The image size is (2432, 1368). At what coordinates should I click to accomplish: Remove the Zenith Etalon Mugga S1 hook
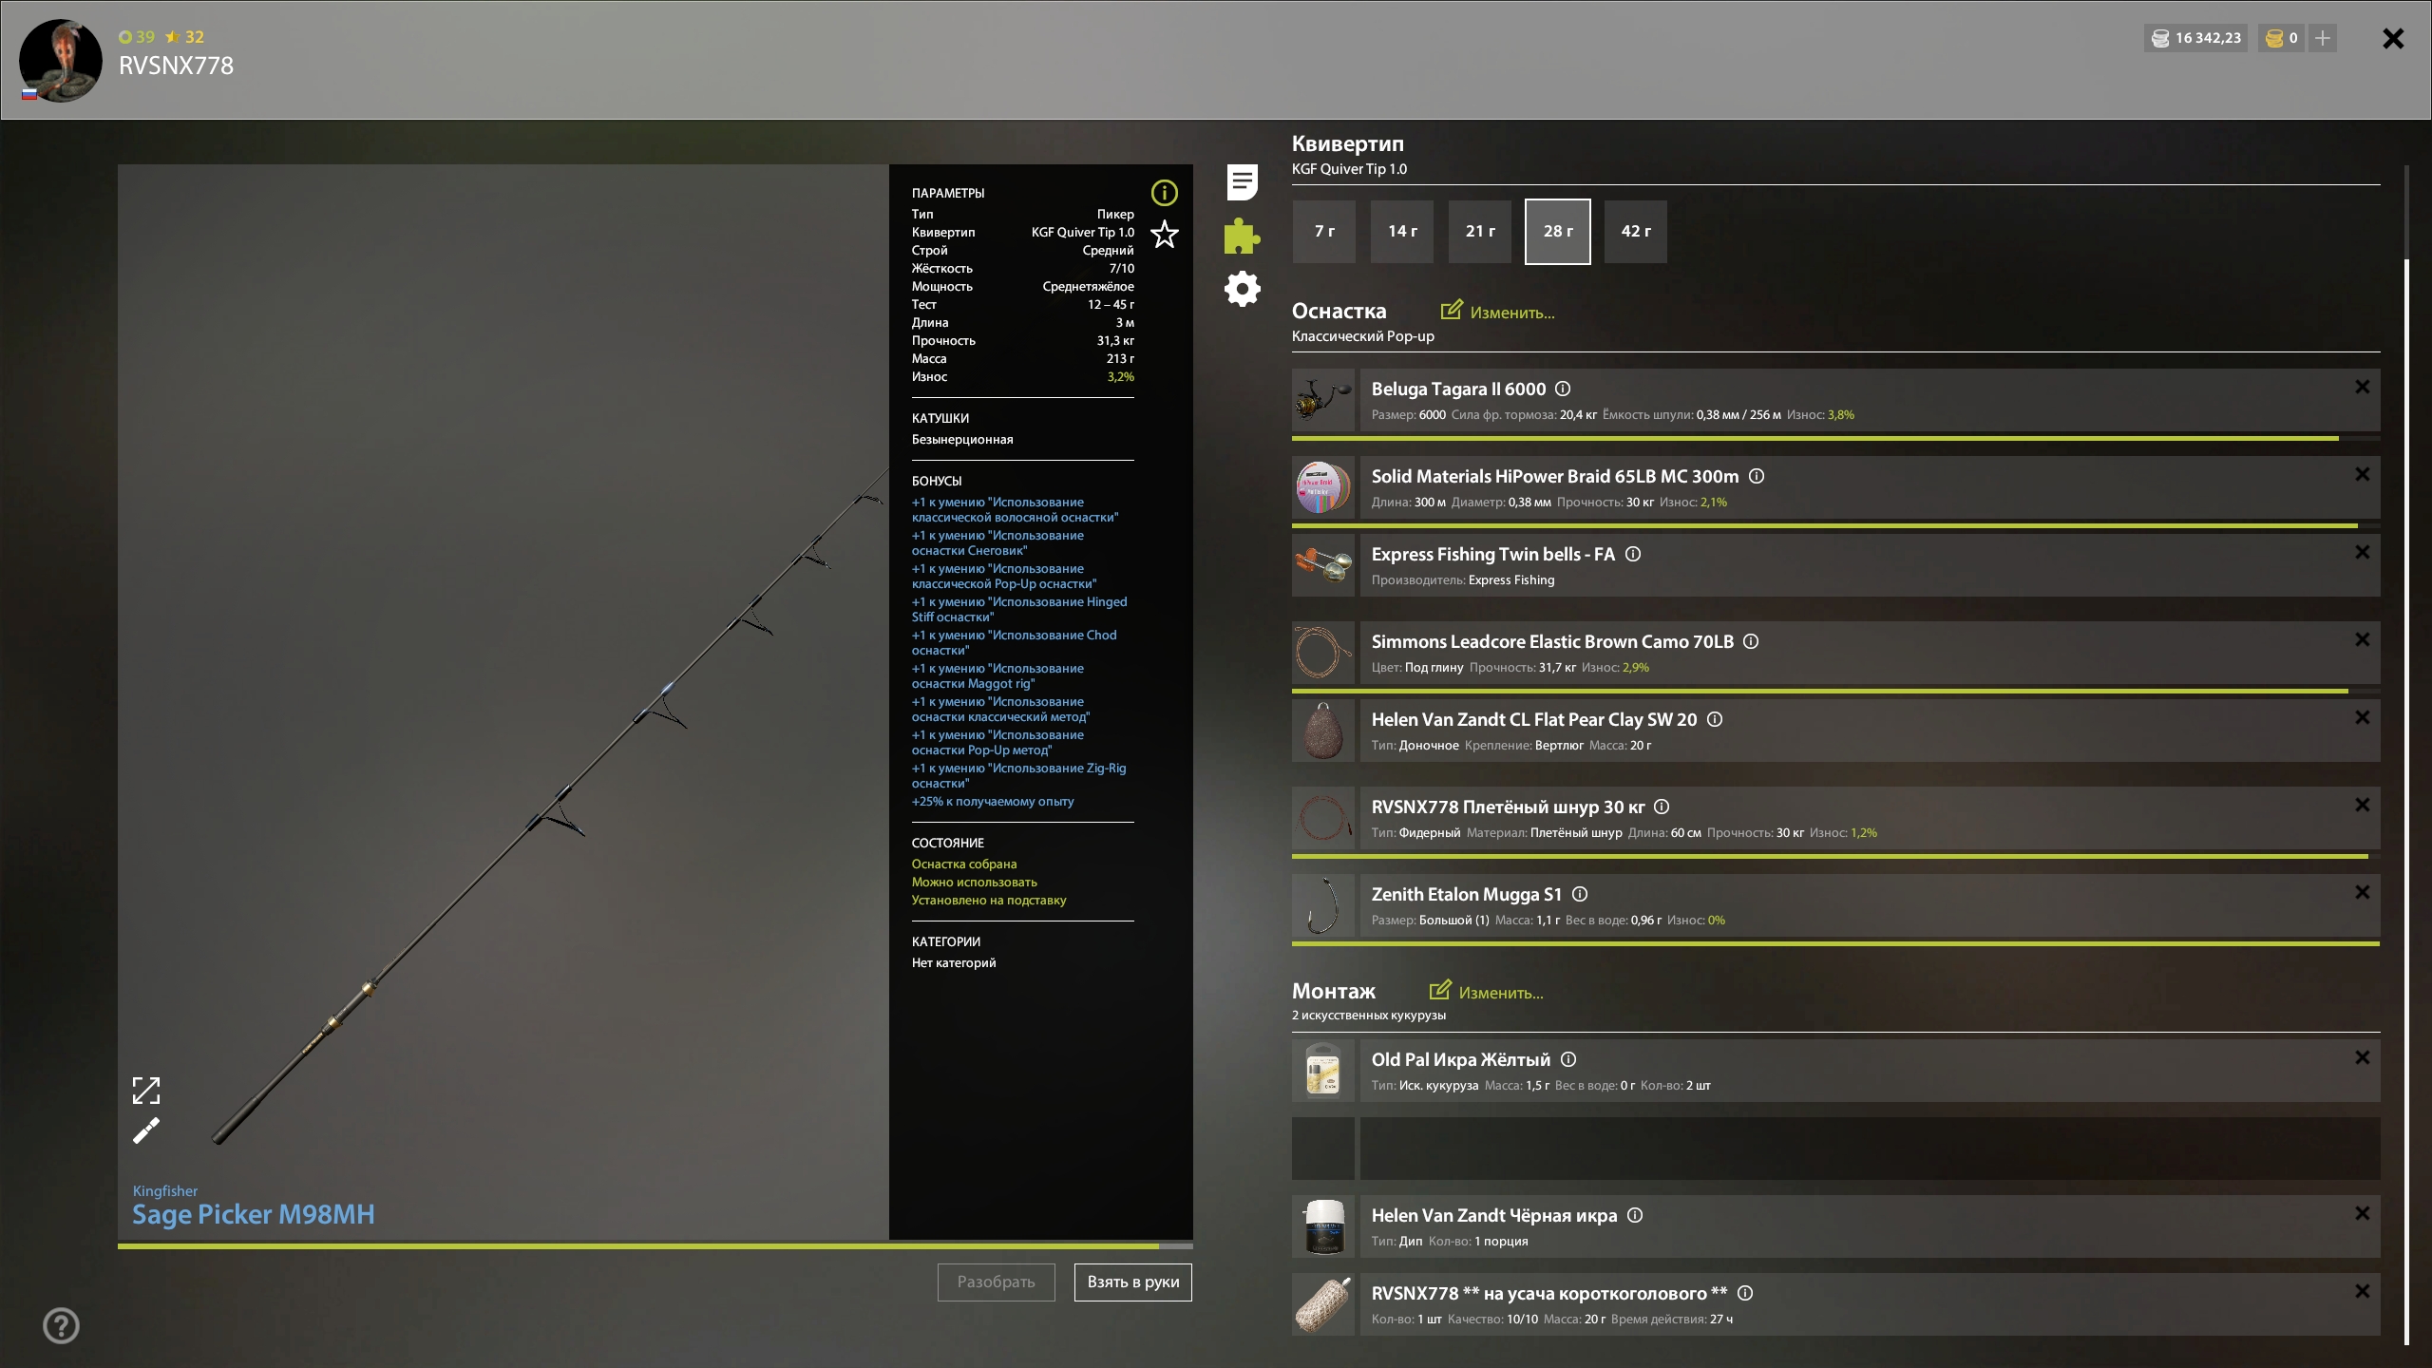pos(2362,892)
